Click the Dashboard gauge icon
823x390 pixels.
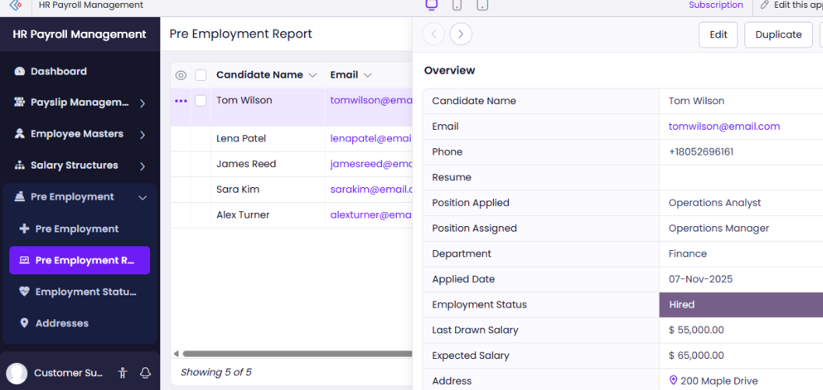click(19, 71)
